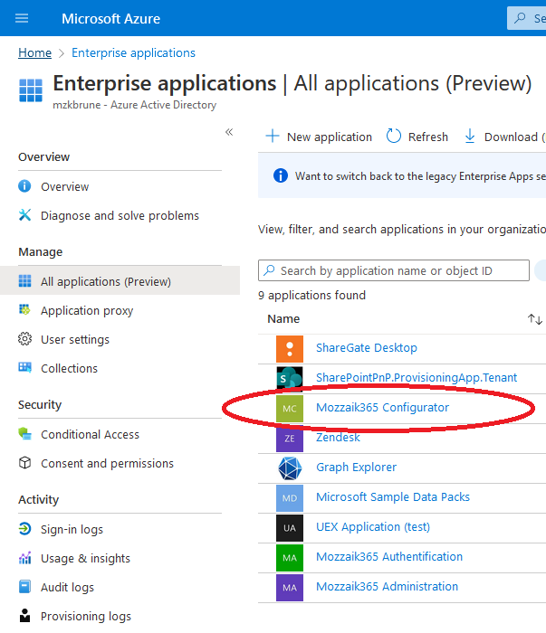Click the plus icon for New application

tap(273, 136)
